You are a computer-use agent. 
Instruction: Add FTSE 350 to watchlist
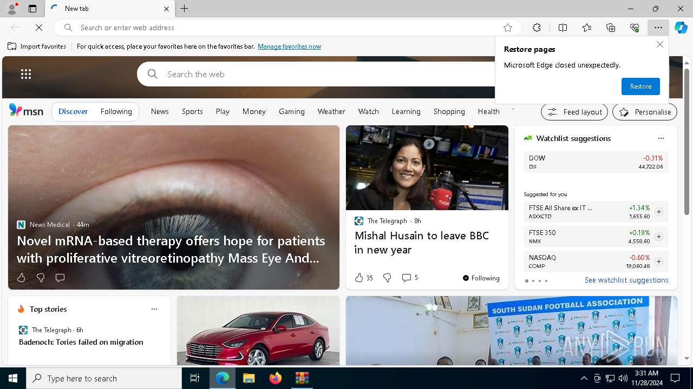(x=659, y=237)
